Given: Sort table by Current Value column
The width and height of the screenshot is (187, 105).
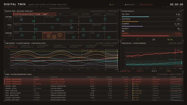Looking at the screenshot, I should pos(92,77).
